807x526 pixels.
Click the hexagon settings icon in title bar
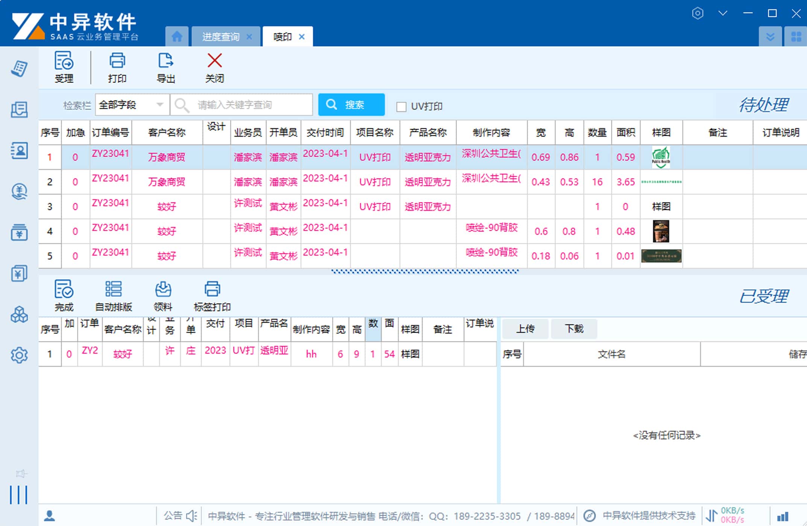click(698, 14)
